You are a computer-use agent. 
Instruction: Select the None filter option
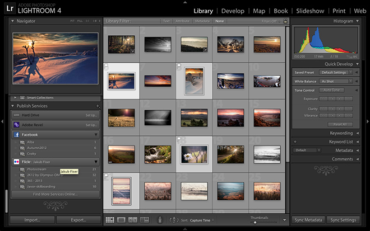219,21
